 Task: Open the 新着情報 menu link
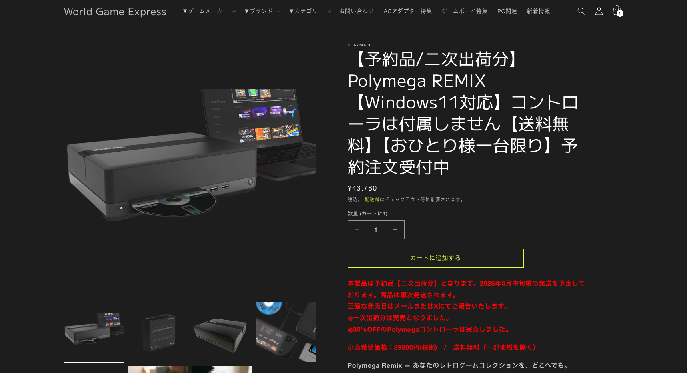[x=538, y=11]
